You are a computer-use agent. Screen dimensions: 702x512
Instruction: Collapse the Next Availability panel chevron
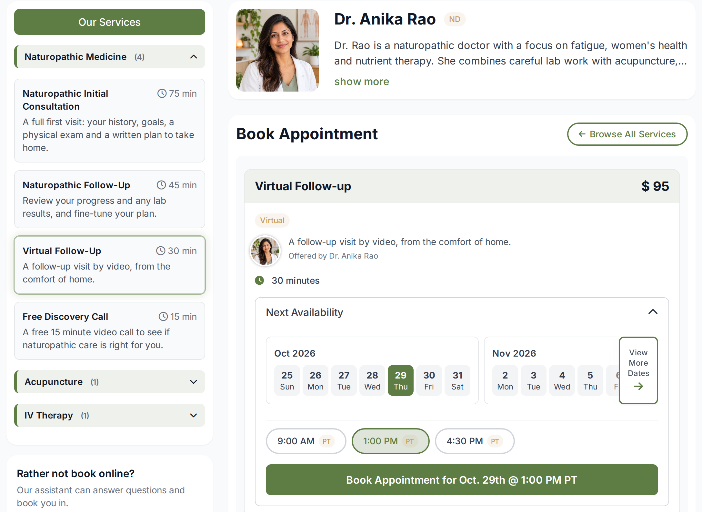tap(653, 312)
